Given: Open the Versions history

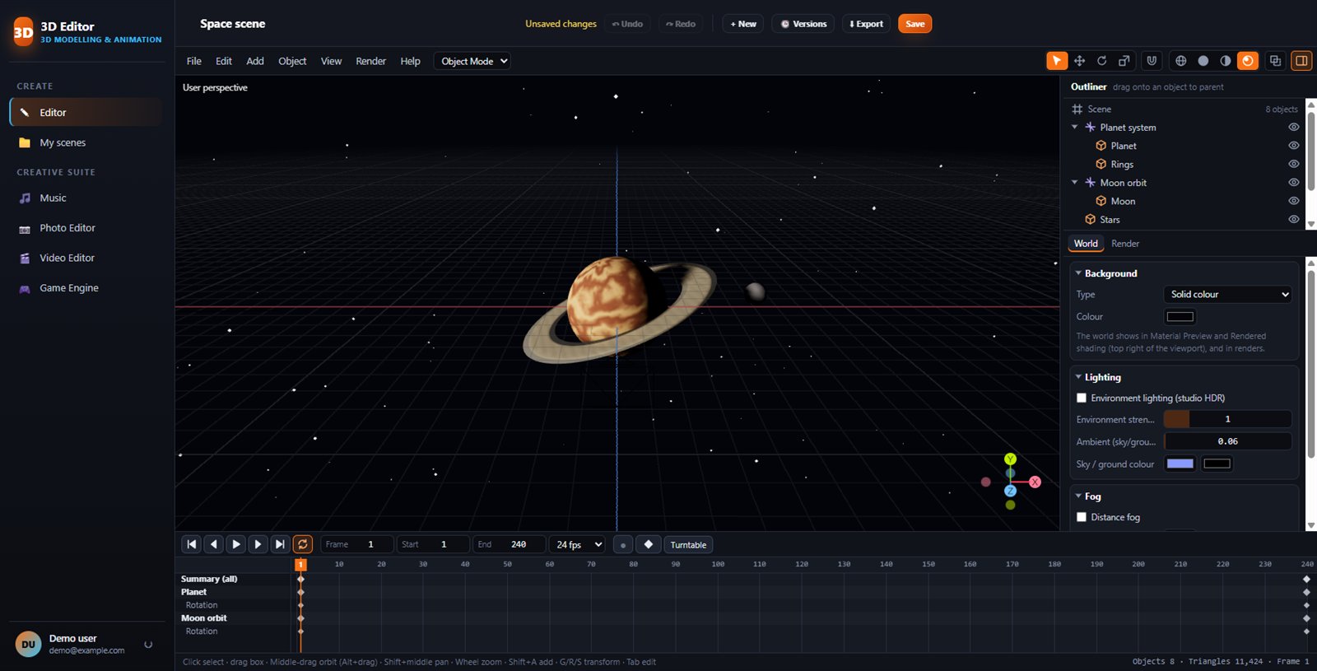Looking at the screenshot, I should click(x=803, y=24).
